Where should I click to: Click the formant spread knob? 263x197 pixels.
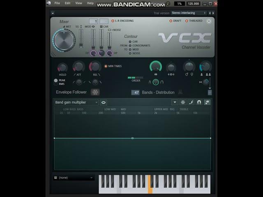(171, 67)
